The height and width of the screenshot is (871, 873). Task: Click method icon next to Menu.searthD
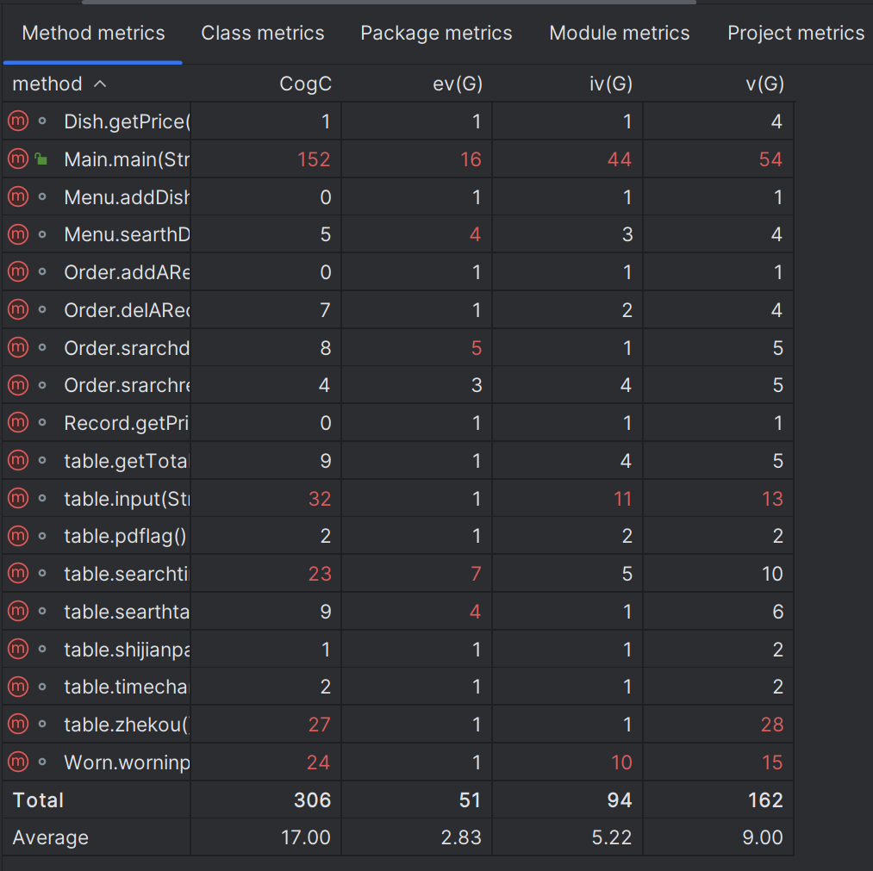18,233
